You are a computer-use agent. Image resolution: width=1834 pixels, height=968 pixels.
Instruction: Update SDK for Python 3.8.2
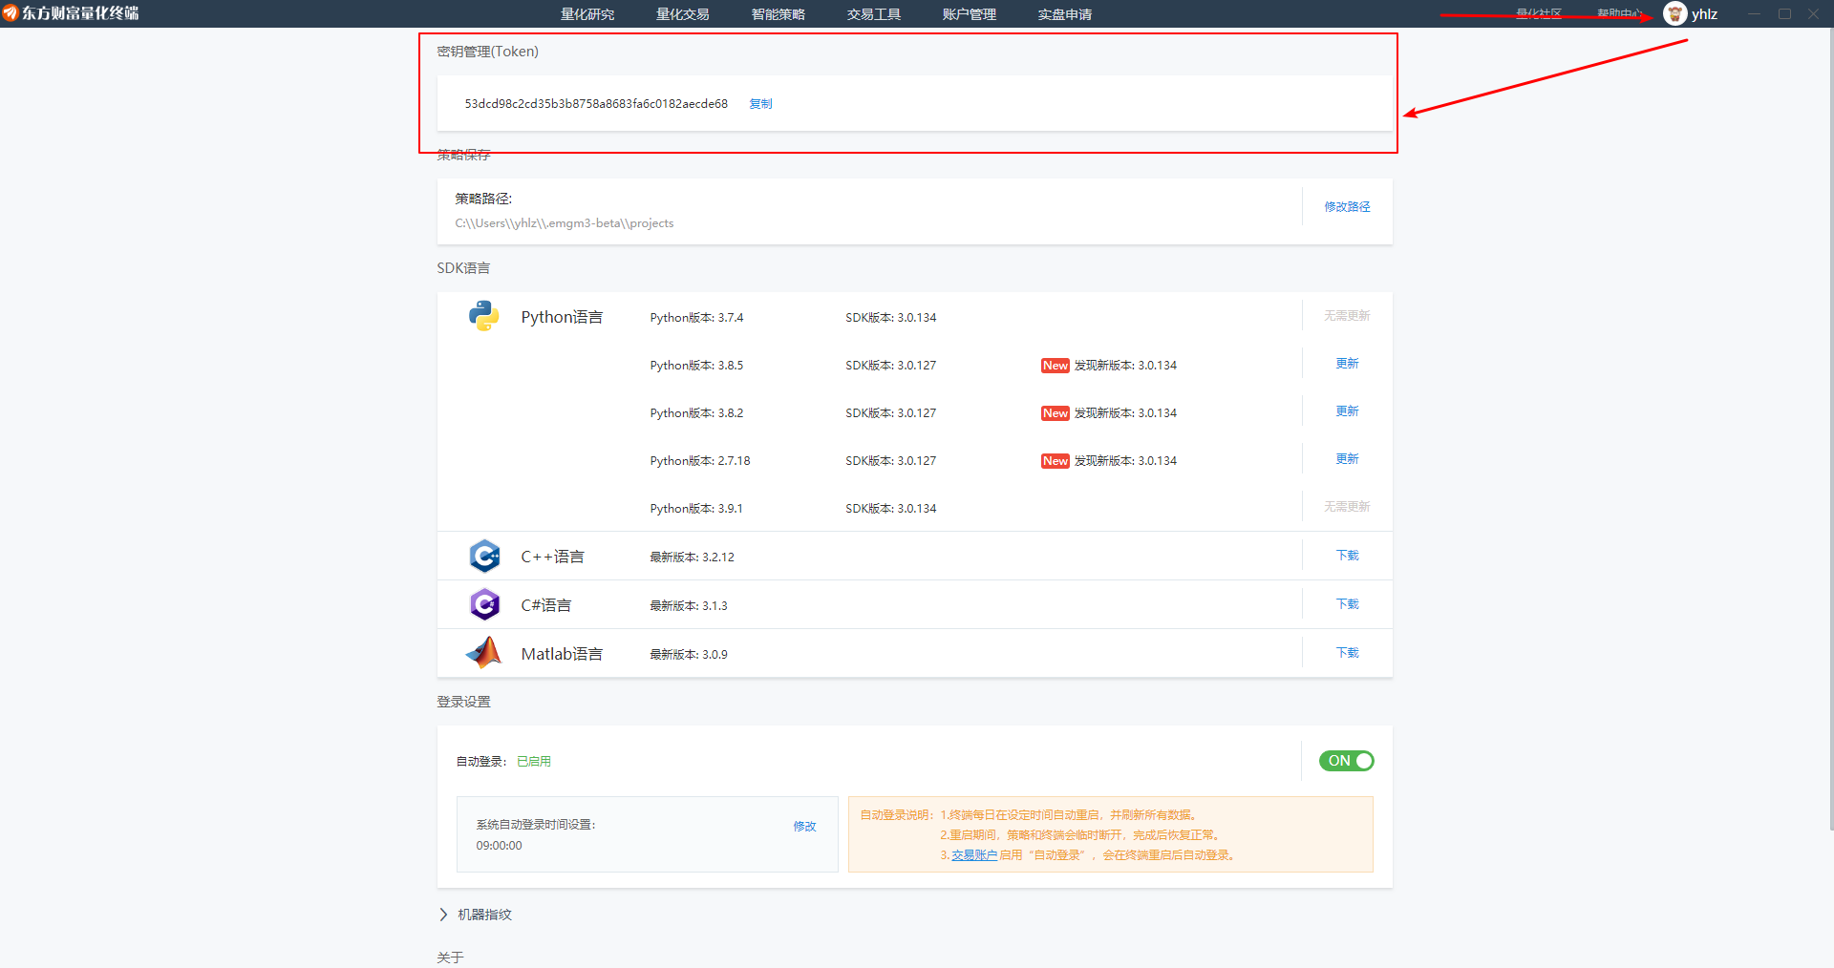(1347, 411)
